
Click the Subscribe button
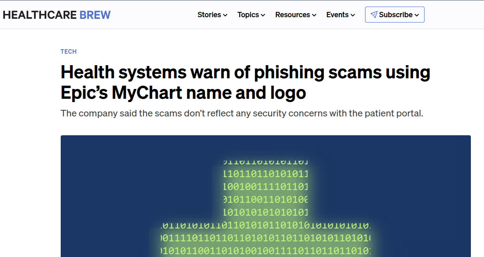(395, 14)
